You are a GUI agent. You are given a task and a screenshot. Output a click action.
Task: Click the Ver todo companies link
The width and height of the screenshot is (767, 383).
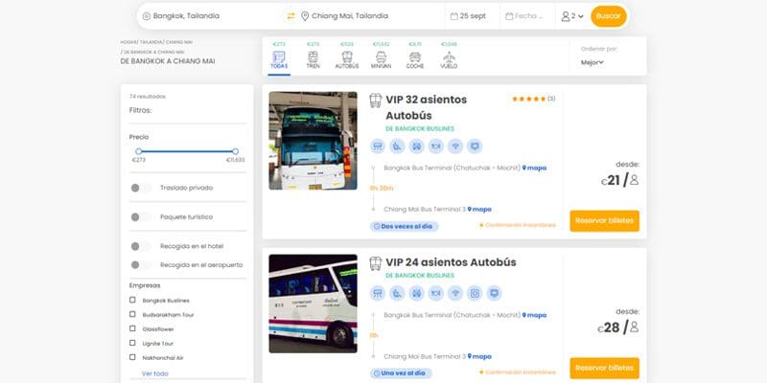(x=155, y=373)
